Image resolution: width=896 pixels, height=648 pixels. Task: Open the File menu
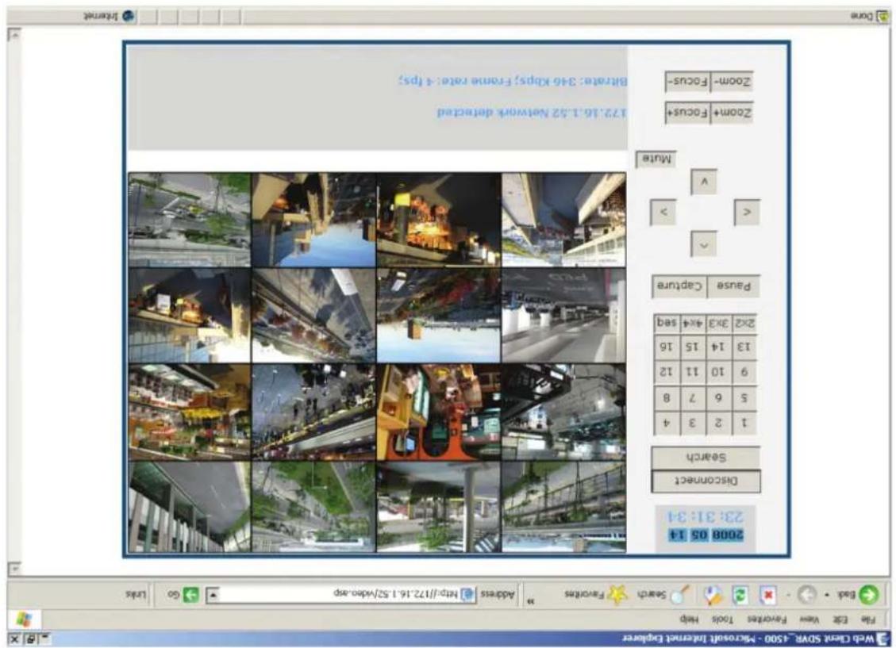[x=868, y=619]
